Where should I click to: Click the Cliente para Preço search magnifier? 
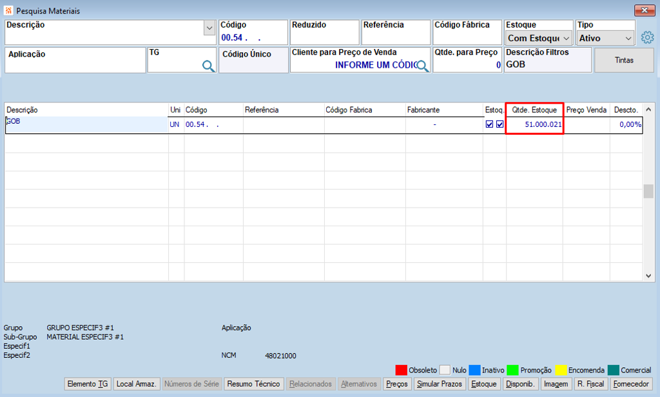(x=422, y=66)
